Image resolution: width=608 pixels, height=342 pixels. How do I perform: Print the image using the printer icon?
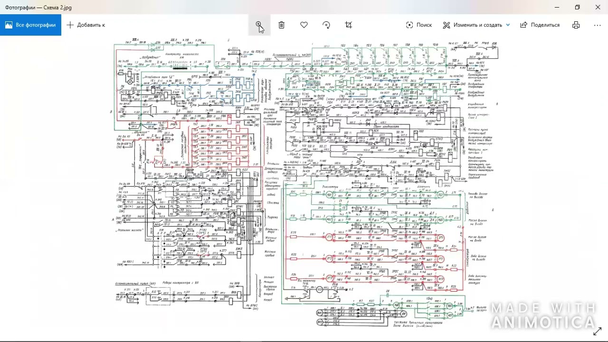[x=576, y=25]
